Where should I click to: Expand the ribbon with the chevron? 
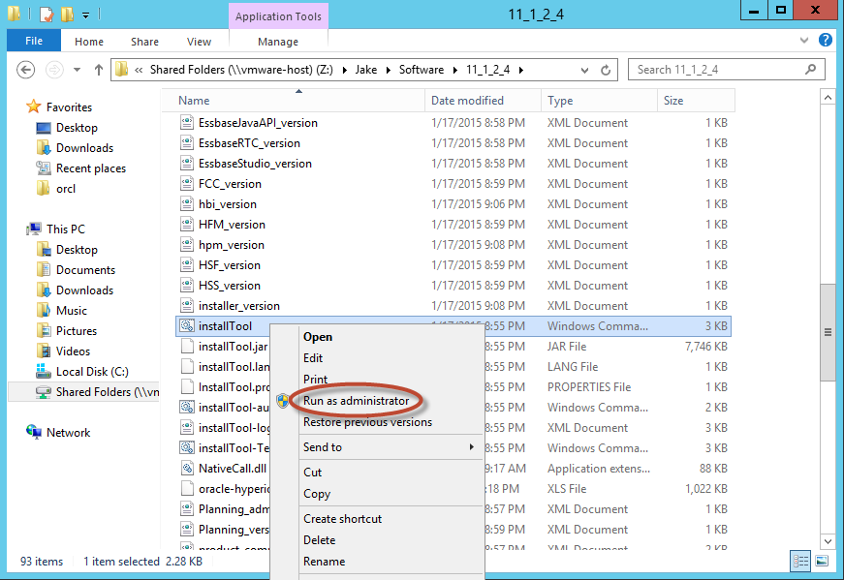pos(804,40)
